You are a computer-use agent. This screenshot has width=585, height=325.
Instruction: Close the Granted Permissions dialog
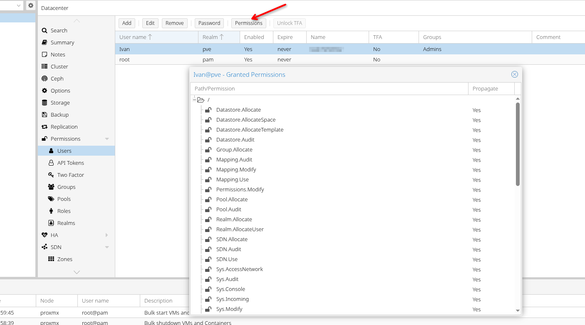click(x=515, y=74)
